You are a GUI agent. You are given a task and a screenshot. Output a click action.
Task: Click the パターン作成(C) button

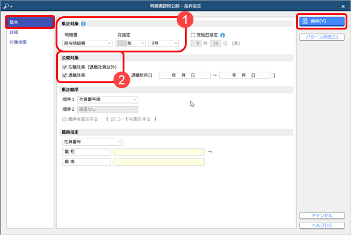pyautogui.click(x=322, y=37)
